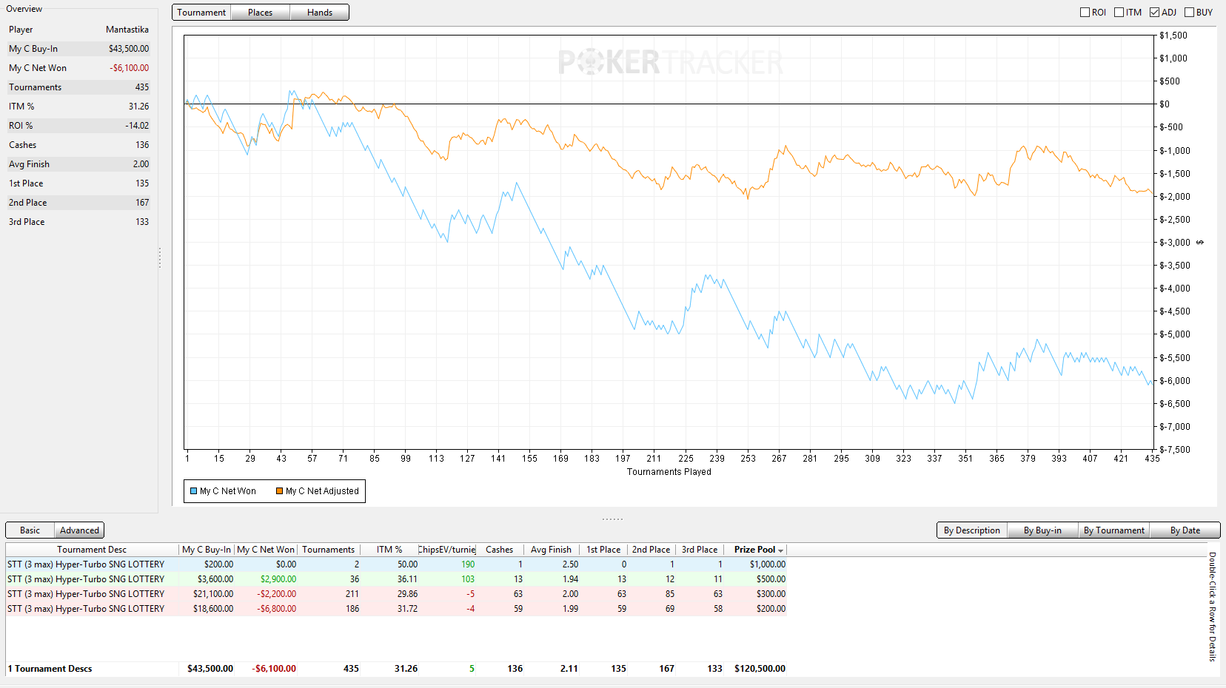Group results By Buy-in
The height and width of the screenshot is (688, 1226).
click(1042, 530)
